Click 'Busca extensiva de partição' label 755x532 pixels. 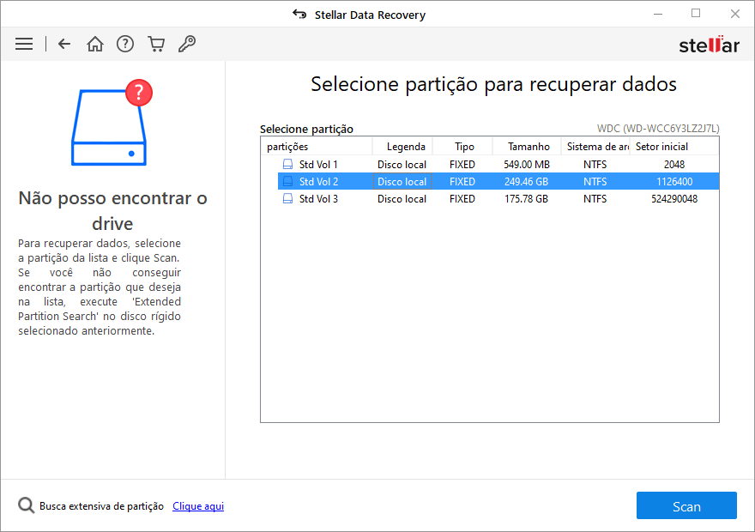point(101,506)
